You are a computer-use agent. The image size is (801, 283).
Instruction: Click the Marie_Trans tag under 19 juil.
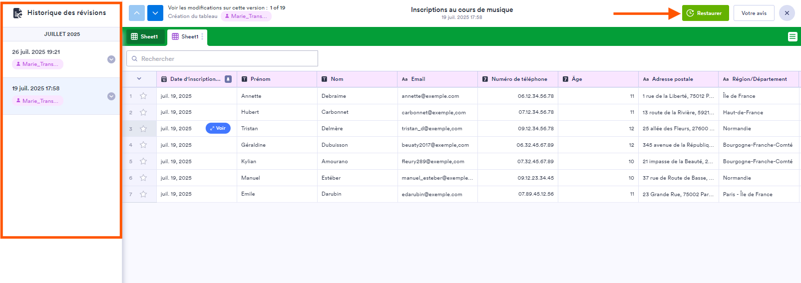[x=37, y=101]
